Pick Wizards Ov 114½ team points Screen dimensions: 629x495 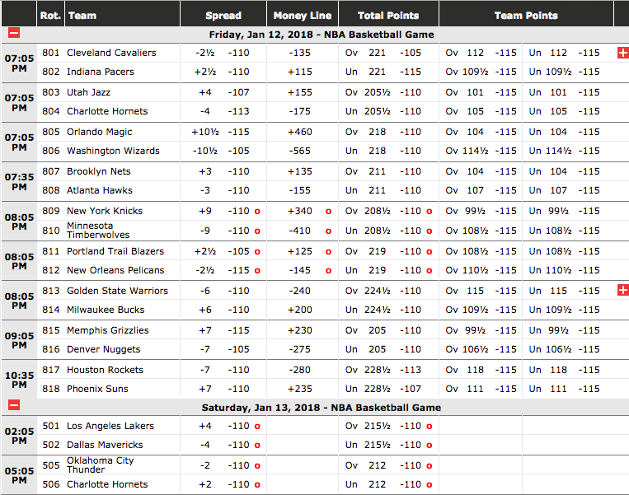pyautogui.click(x=481, y=151)
